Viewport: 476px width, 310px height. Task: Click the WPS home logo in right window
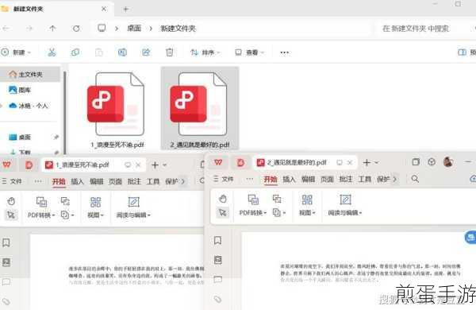pyautogui.click(x=218, y=162)
